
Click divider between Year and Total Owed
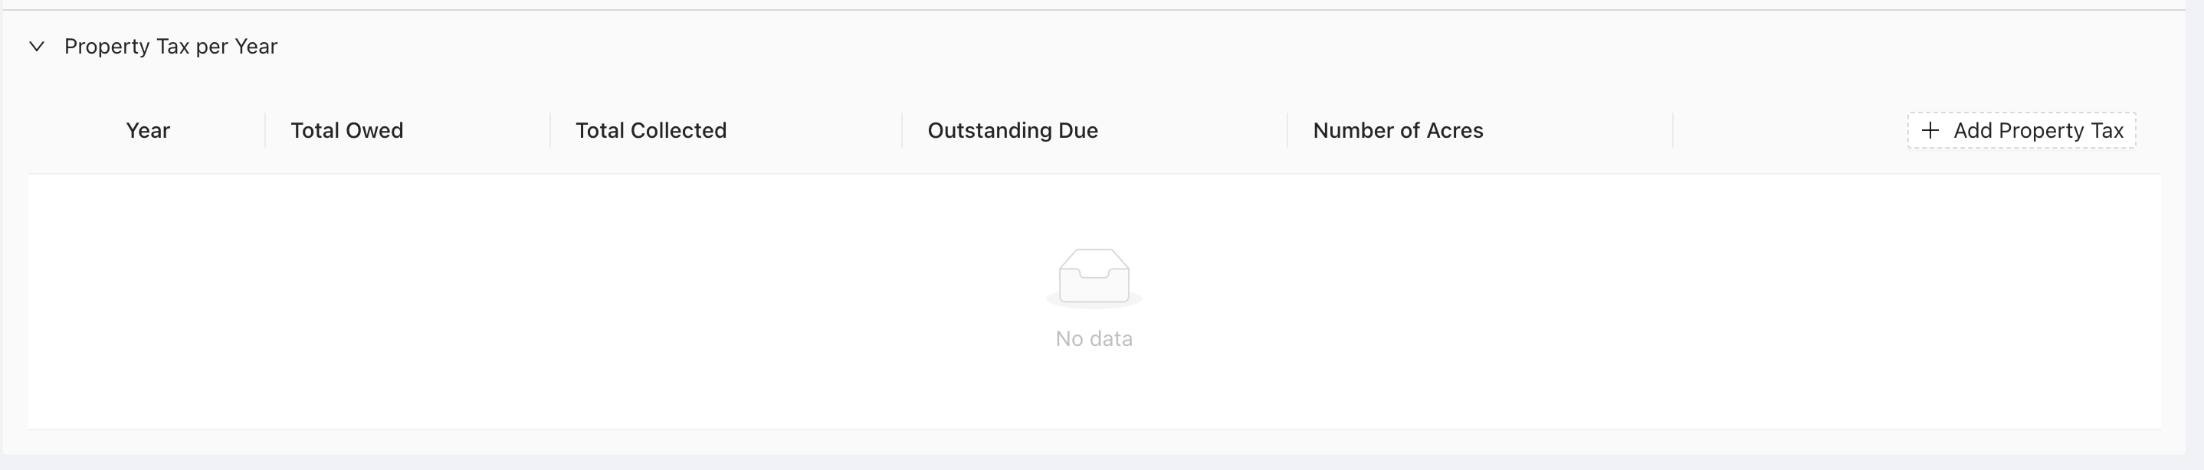(265, 130)
